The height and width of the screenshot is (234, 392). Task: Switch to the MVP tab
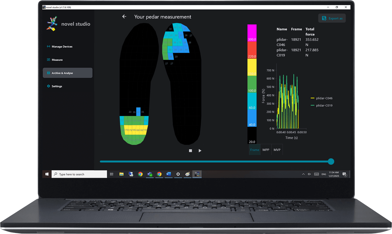(x=277, y=150)
